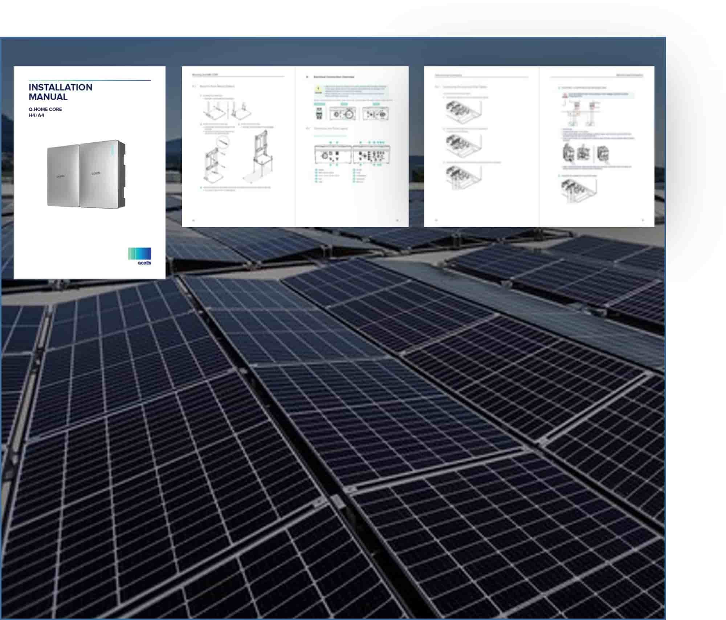Click the red warning triangle icon

coord(565,95)
